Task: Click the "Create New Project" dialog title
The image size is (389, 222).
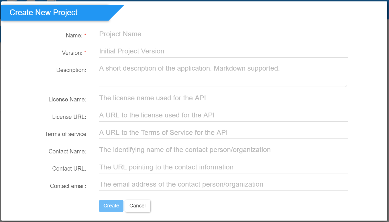Action: coord(44,13)
